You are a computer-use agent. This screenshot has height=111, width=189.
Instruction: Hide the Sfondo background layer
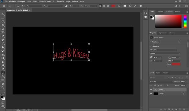coord(151,94)
